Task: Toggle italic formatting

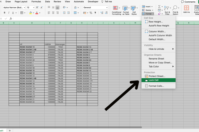Action: pos(9,13)
